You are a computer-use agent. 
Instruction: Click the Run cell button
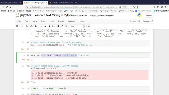[52, 26]
